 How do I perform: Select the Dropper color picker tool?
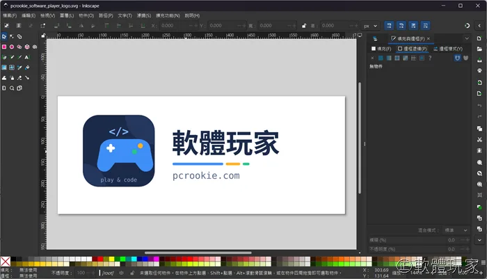tap(19, 67)
